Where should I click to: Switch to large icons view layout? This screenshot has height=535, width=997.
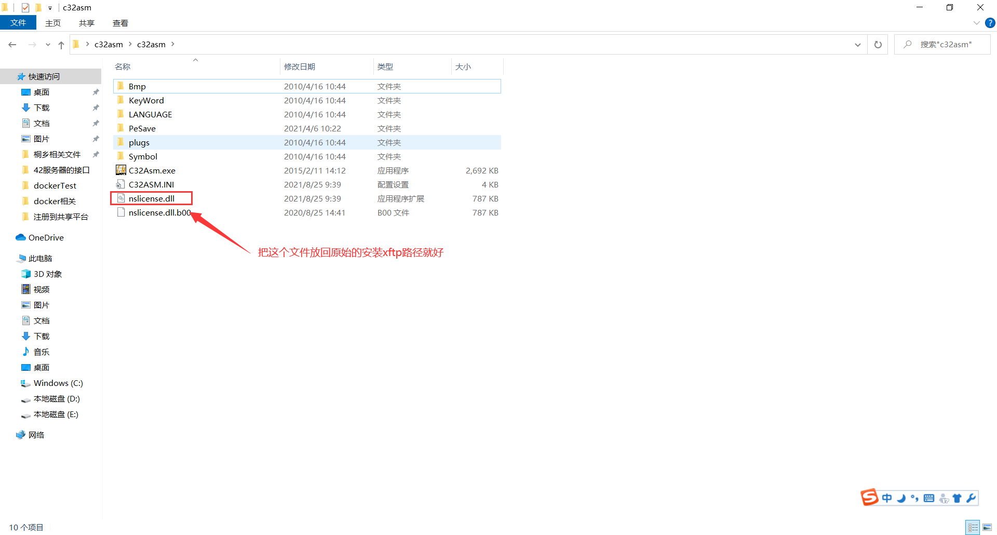987,527
